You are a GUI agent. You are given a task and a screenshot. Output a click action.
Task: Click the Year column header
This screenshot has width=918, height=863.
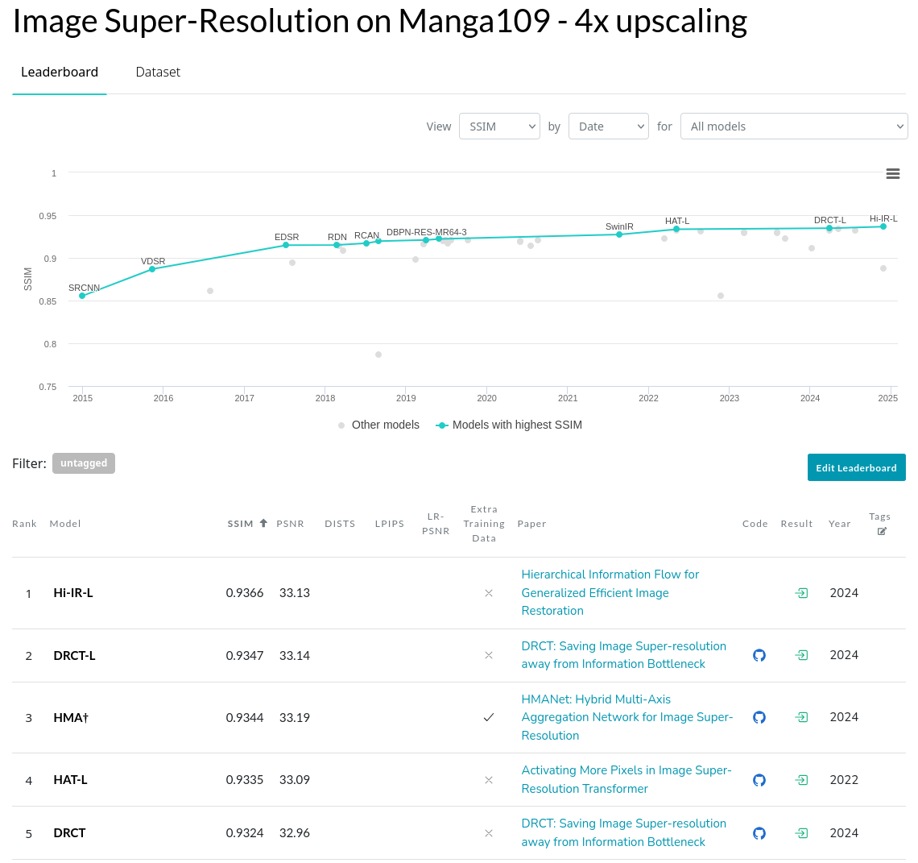pos(840,524)
